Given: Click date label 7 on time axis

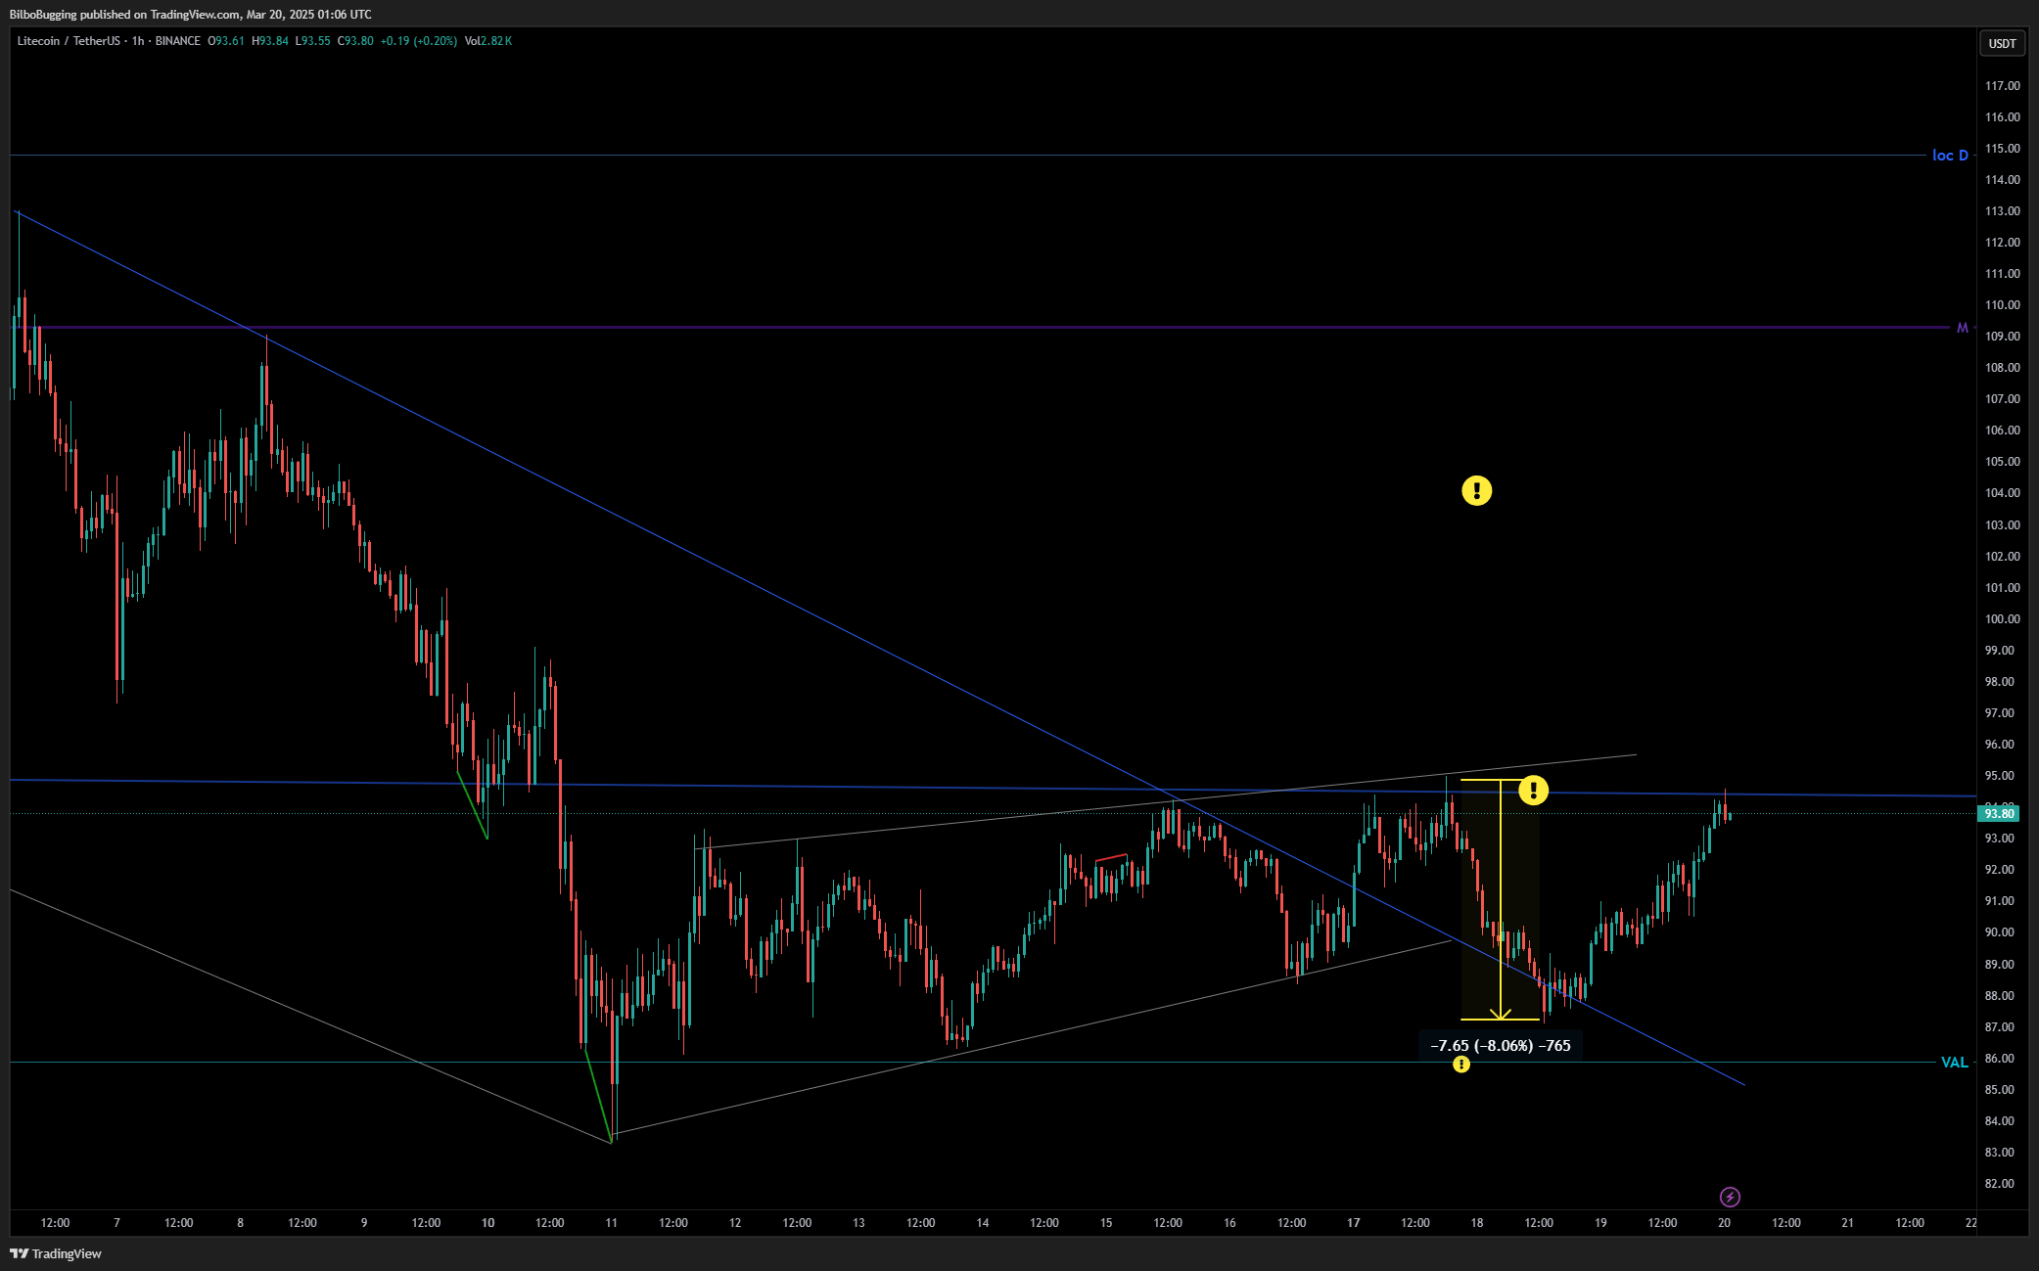Looking at the screenshot, I should coord(116,1223).
